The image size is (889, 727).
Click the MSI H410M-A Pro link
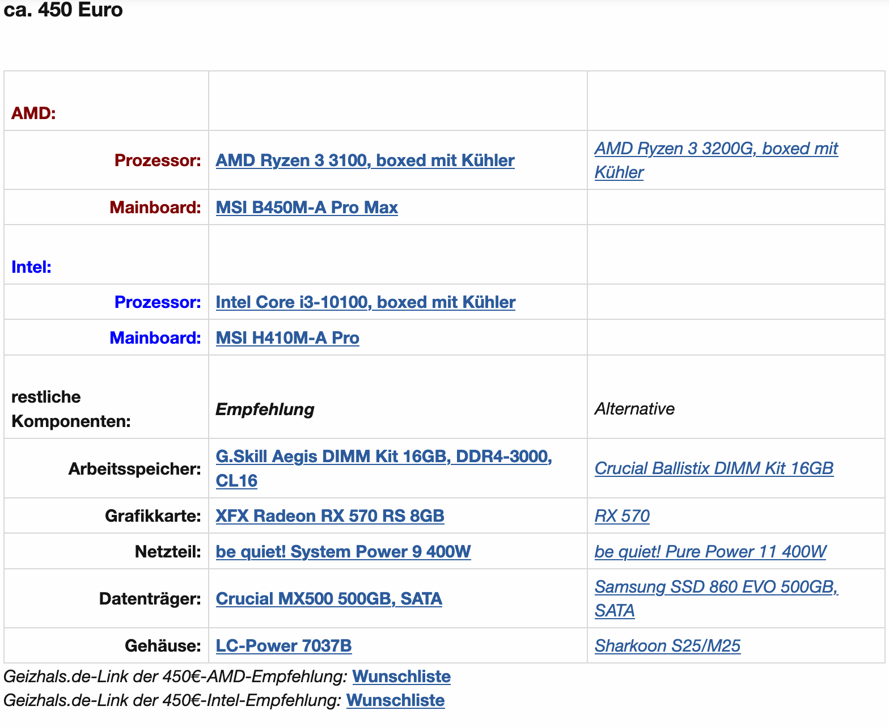[x=287, y=338]
